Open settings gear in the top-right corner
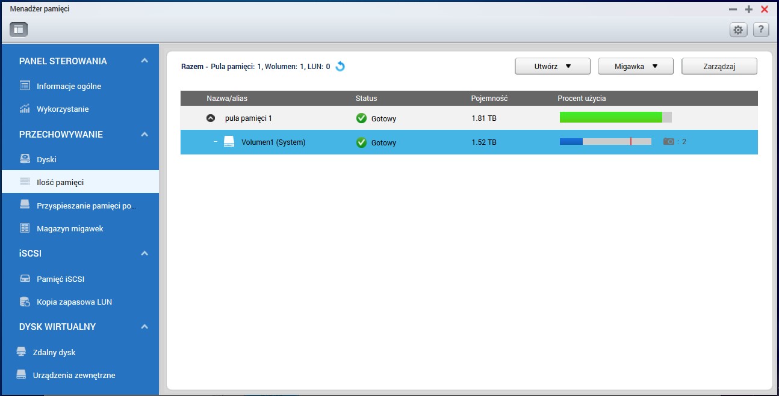Viewport: 779px width, 396px height. click(x=737, y=29)
